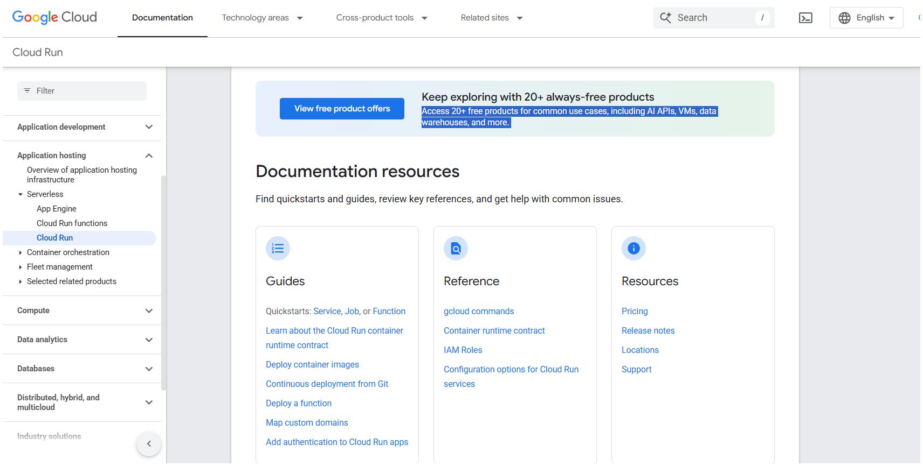This screenshot has width=923, height=466.
Task: Open the Service quickstart link
Action: point(327,311)
